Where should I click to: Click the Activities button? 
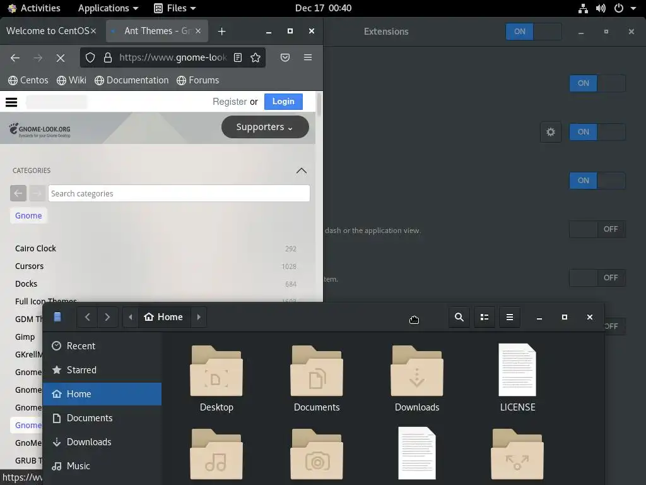coord(34,8)
